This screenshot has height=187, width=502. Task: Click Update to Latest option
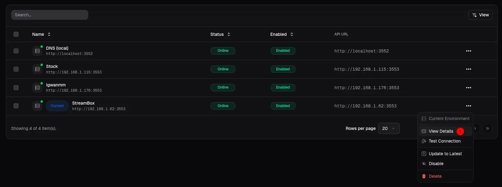[445, 154]
